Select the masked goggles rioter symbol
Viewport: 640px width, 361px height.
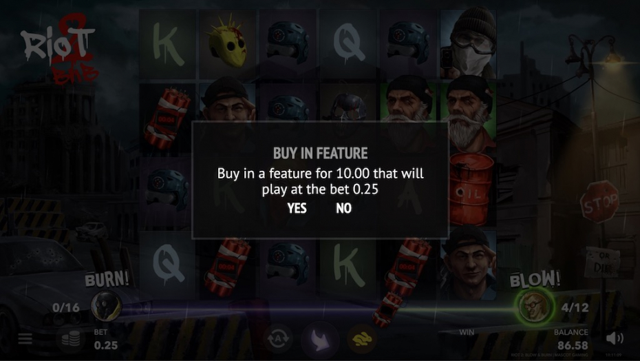click(469, 43)
